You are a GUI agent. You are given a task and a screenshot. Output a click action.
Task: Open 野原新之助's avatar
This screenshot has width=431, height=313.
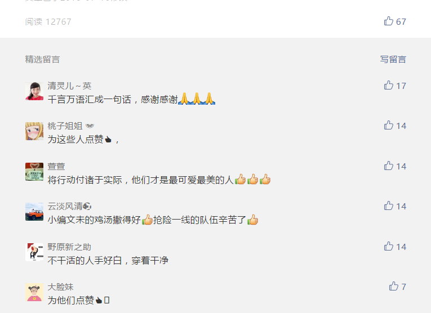(x=34, y=252)
